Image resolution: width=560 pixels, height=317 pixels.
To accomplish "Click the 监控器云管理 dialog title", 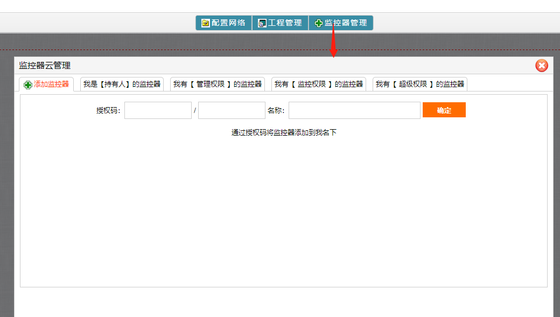I will pyautogui.click(x=45, y=65).
